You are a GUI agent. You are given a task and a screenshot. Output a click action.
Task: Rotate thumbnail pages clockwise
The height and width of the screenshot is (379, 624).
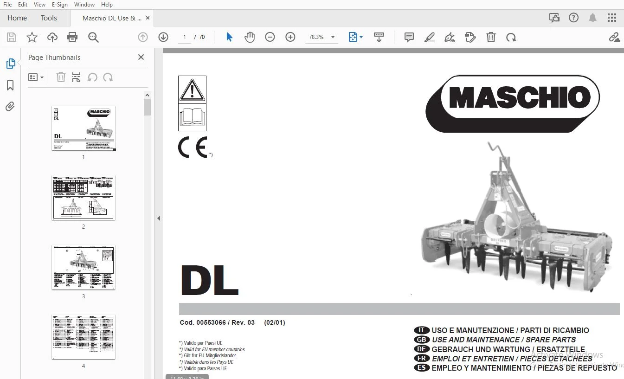point(108,77)
